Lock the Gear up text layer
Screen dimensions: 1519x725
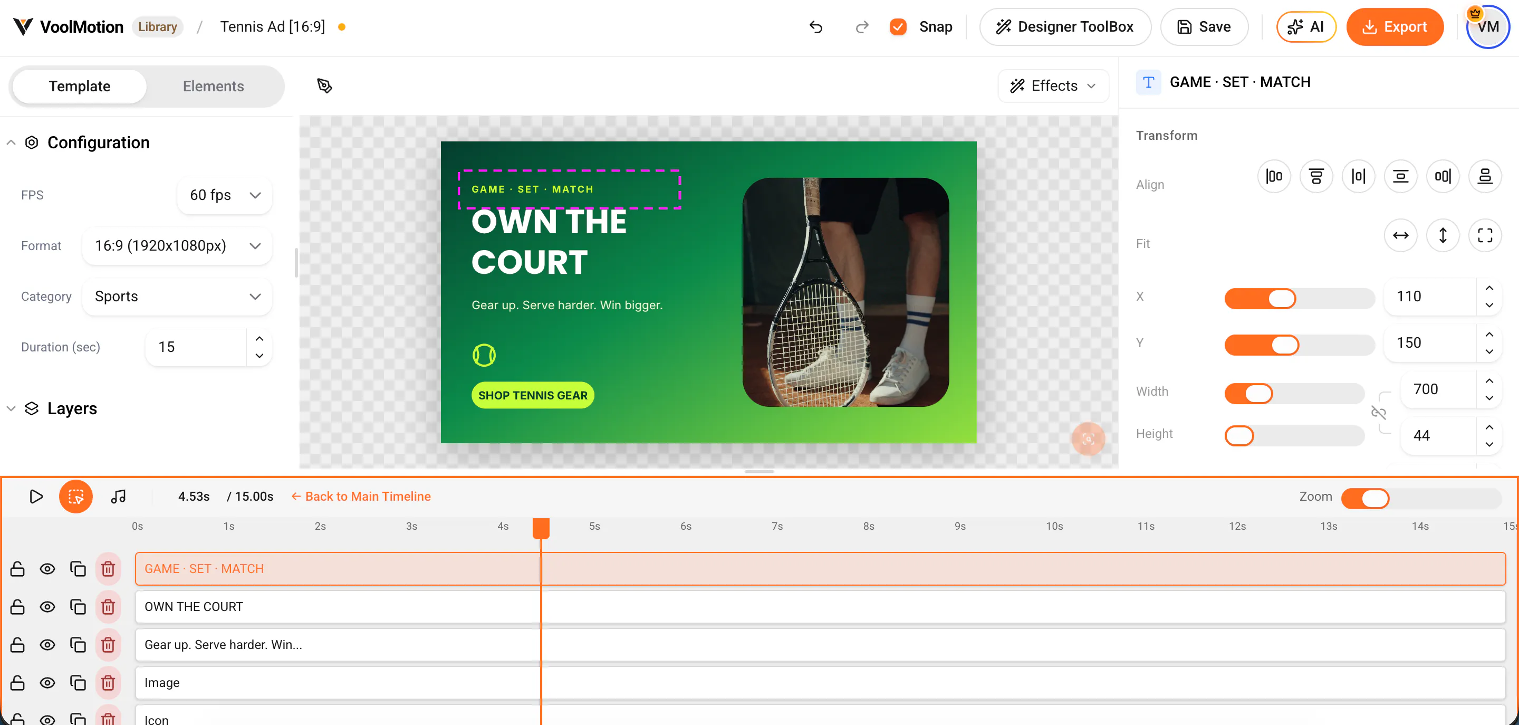(18, 645)
